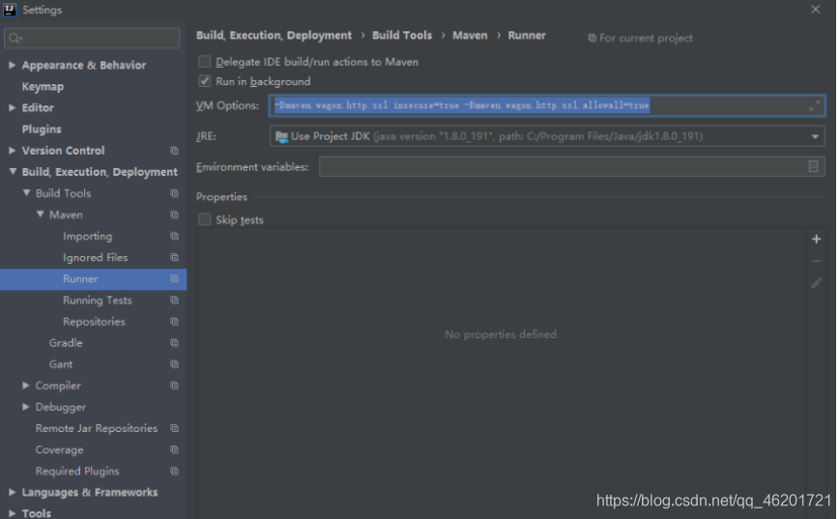The height and width of the screenshot is (519, 840).
Task: Click the project-level icon beside Gant
Action: pyautogui.click(x=174, y=364)
